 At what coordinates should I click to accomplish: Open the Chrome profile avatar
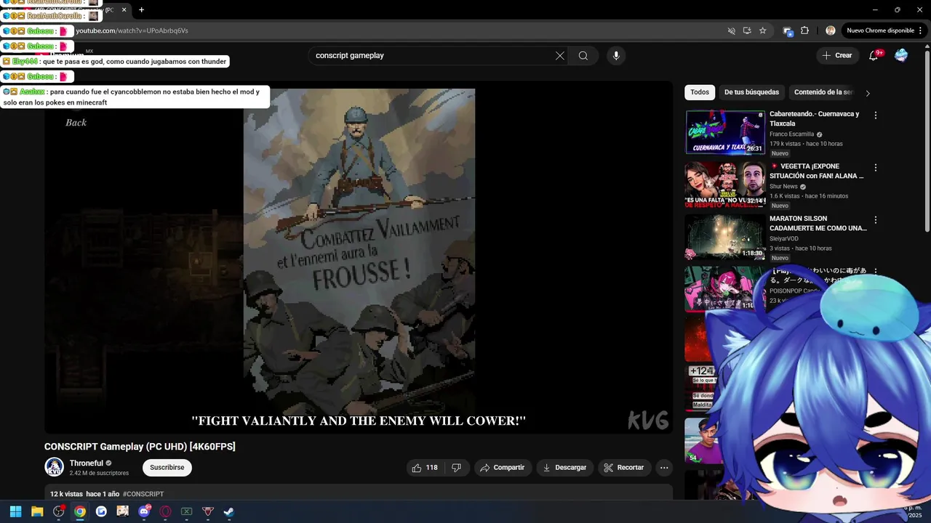pyautogui.click(x=831, y=31)
